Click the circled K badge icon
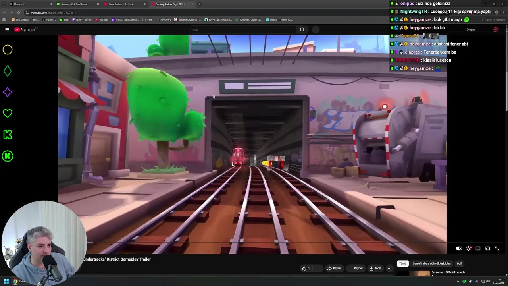The image size is (508, 286). (8, 156)
